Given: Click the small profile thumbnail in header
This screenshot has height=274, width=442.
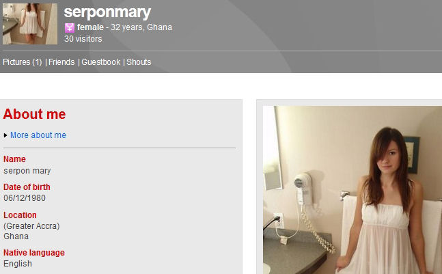Looking at the screenshot, I should [x=30, y=24].
